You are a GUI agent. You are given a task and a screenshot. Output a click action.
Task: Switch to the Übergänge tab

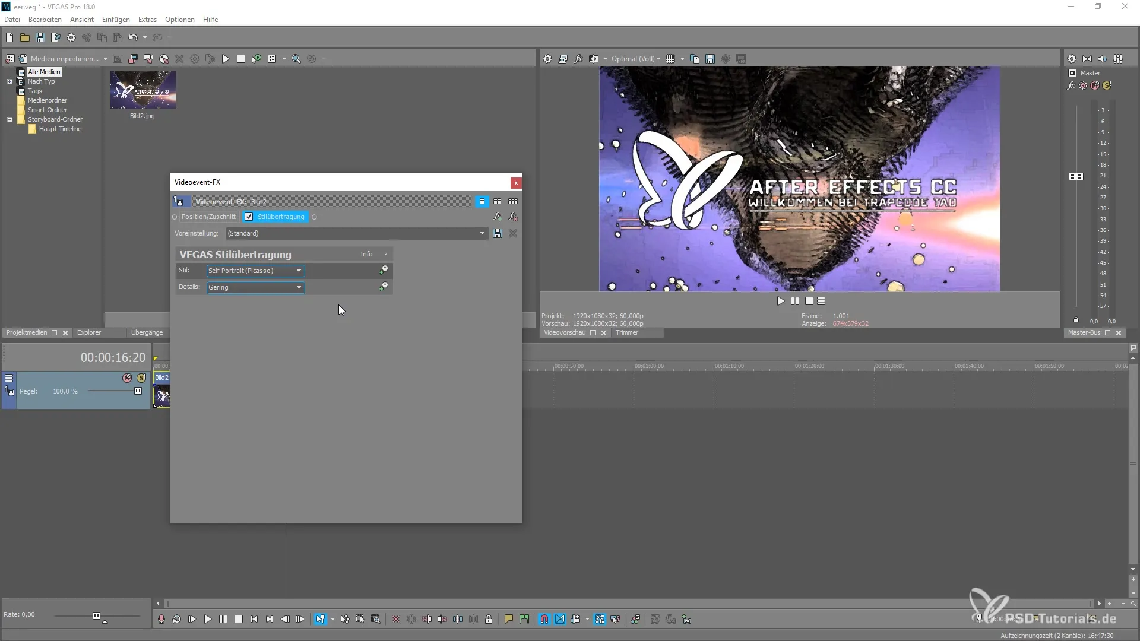click(x=147, y=332)
